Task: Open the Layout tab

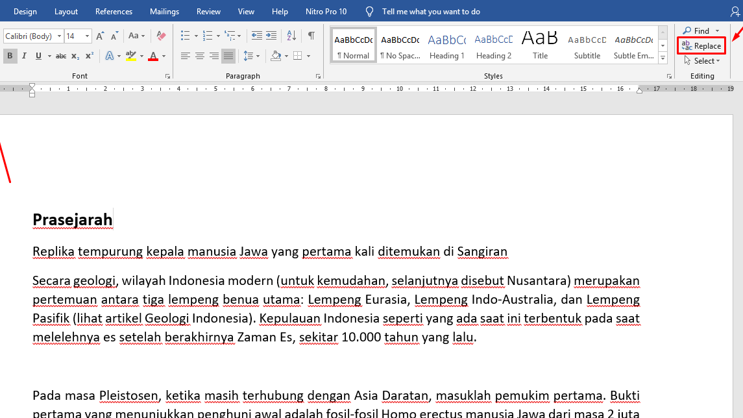Action: [66, 12]
